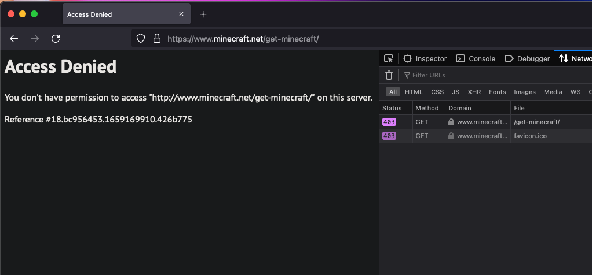Click the tracking protection shield icon
This screenshot has width=592, height=275.
click(140, 39)
